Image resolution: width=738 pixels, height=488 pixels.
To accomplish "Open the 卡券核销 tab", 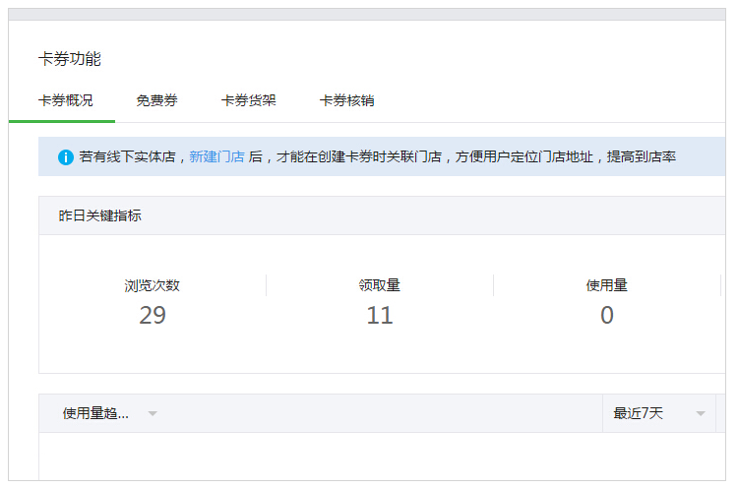I will 347,100.
